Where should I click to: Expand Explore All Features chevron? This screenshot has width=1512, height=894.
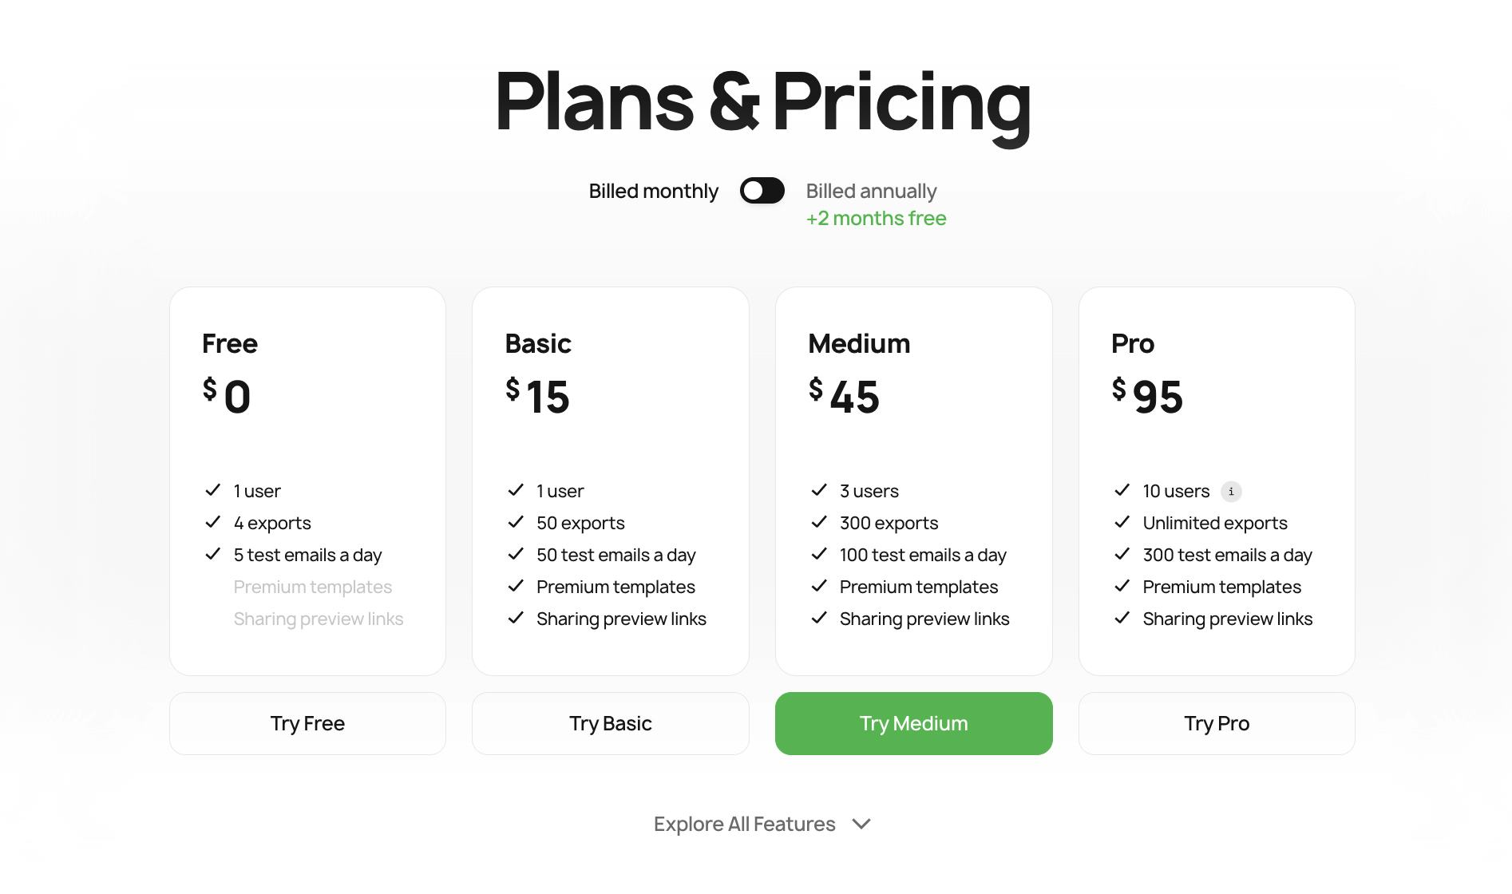(861, 824)
